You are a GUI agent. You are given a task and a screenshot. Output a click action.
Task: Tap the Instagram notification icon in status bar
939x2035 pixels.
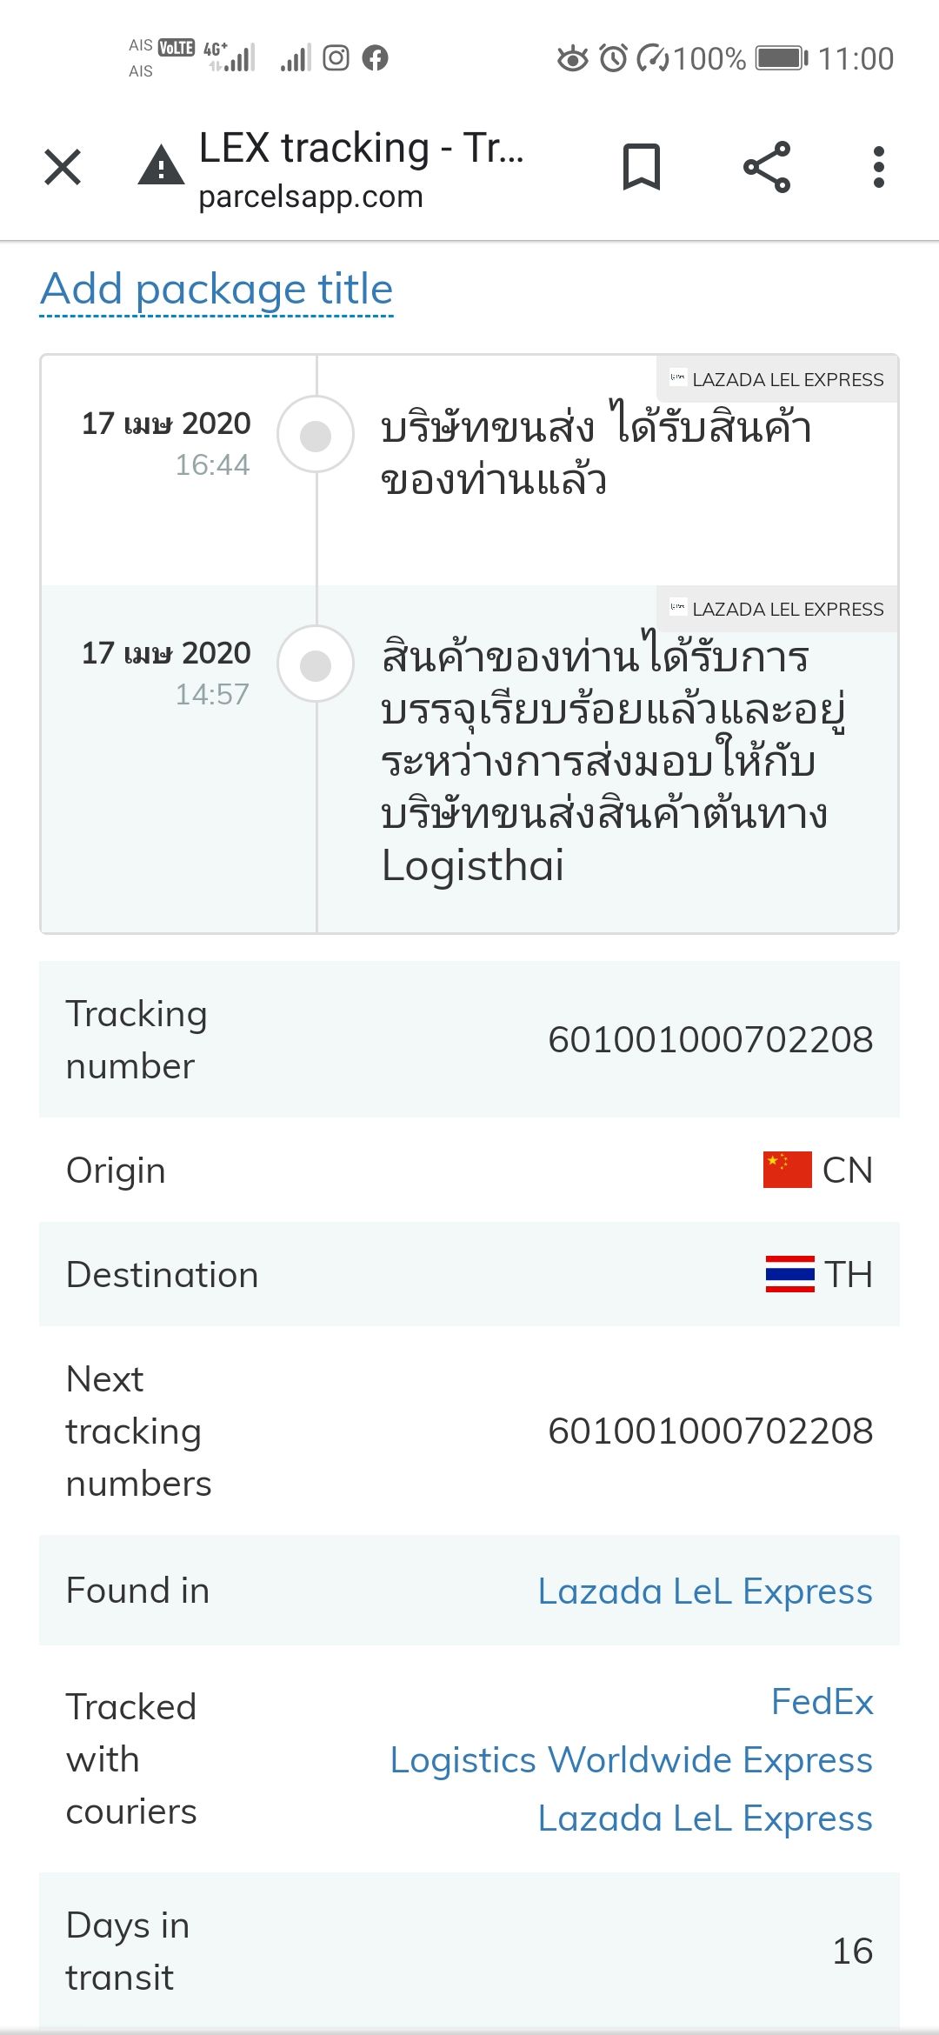click(336, 58)
